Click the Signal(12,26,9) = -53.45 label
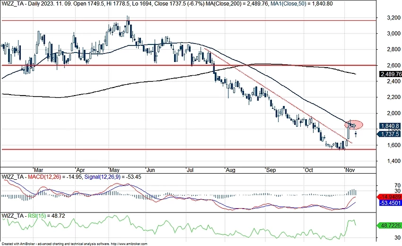 pos(113,177)
